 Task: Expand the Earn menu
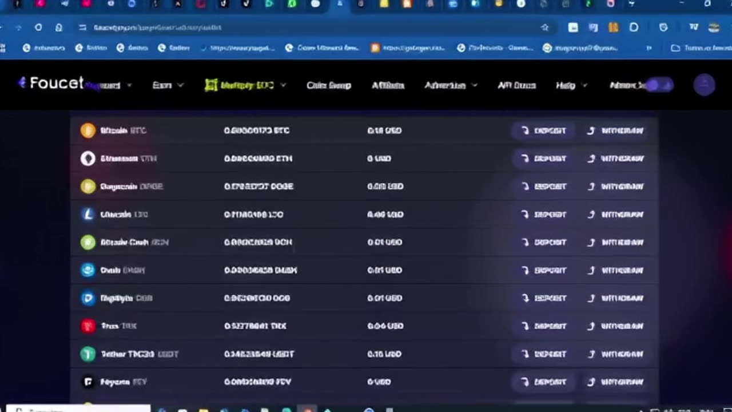point(168,85)
